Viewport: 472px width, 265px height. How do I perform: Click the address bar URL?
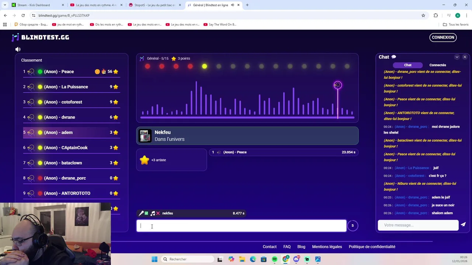pyautogui.click(x=64, y=15)
